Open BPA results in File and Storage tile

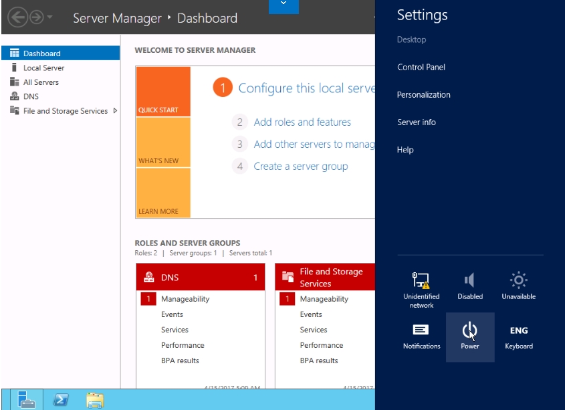[x=319, y=361]
